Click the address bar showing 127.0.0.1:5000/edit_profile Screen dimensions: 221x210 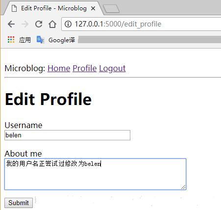coord(141,24)
